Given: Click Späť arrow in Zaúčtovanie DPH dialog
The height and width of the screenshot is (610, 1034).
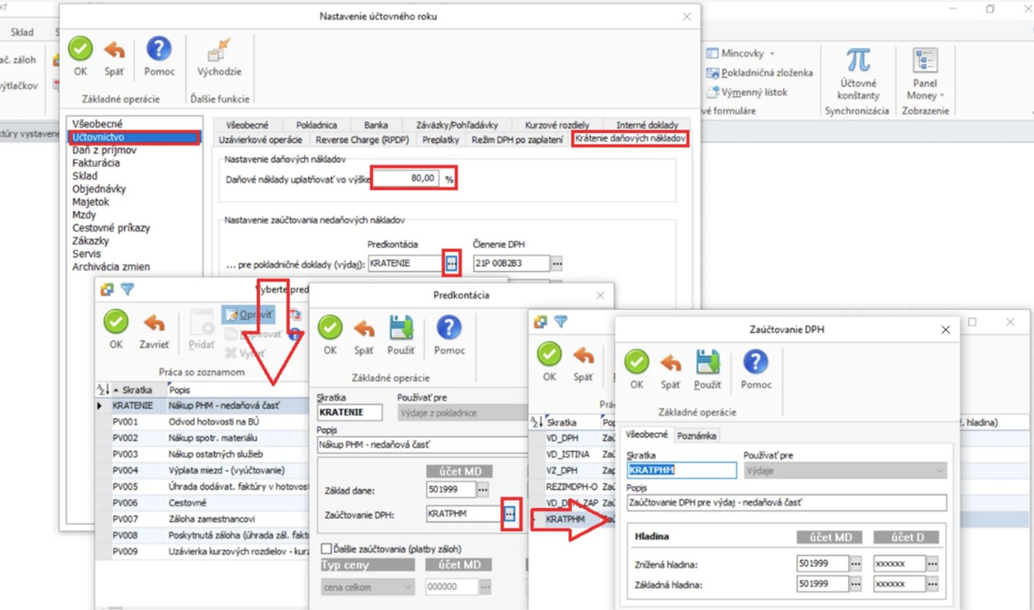Looking at the screenshot, I should click(670, 363).
